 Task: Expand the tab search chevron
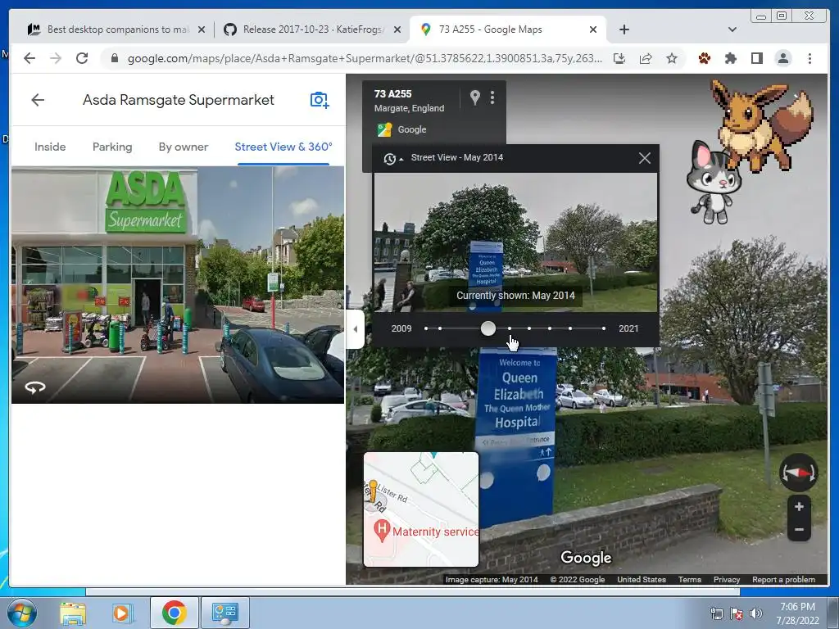coord(732,29)
